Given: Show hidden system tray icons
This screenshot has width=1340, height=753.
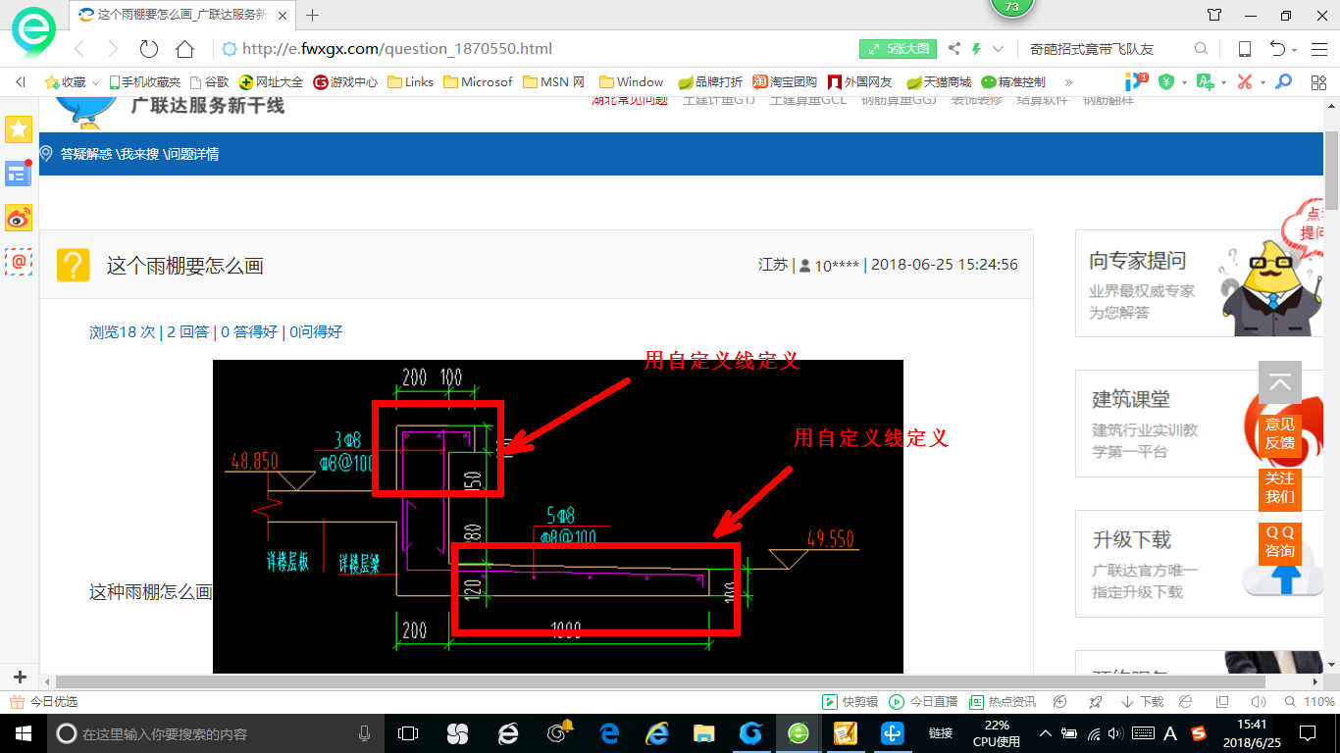Looking at the screenshot, I should coord(1046,733).
